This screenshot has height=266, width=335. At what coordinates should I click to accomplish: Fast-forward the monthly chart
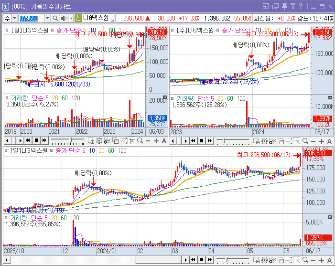44,140
